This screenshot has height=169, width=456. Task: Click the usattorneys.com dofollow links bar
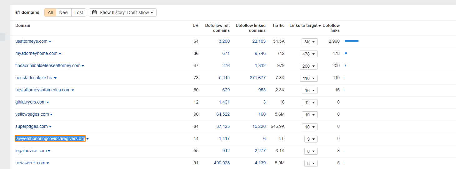pyautogui.click(x=352, y=41)
